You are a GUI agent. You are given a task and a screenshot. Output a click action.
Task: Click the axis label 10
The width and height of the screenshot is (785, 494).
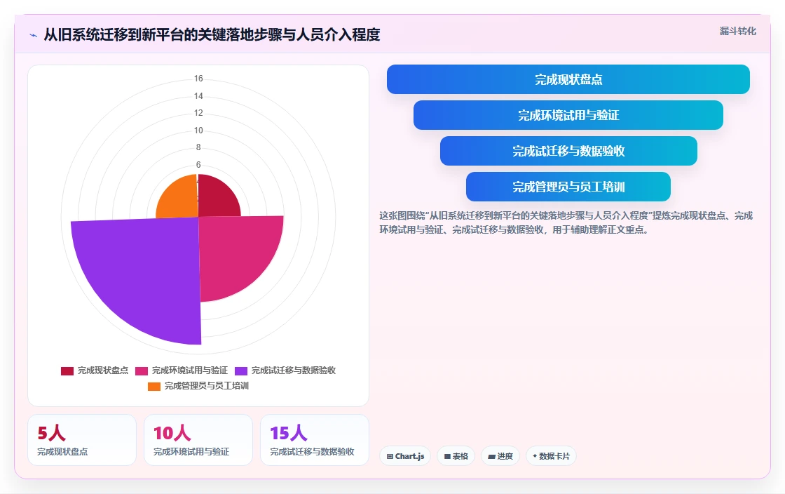coord(198,131)
